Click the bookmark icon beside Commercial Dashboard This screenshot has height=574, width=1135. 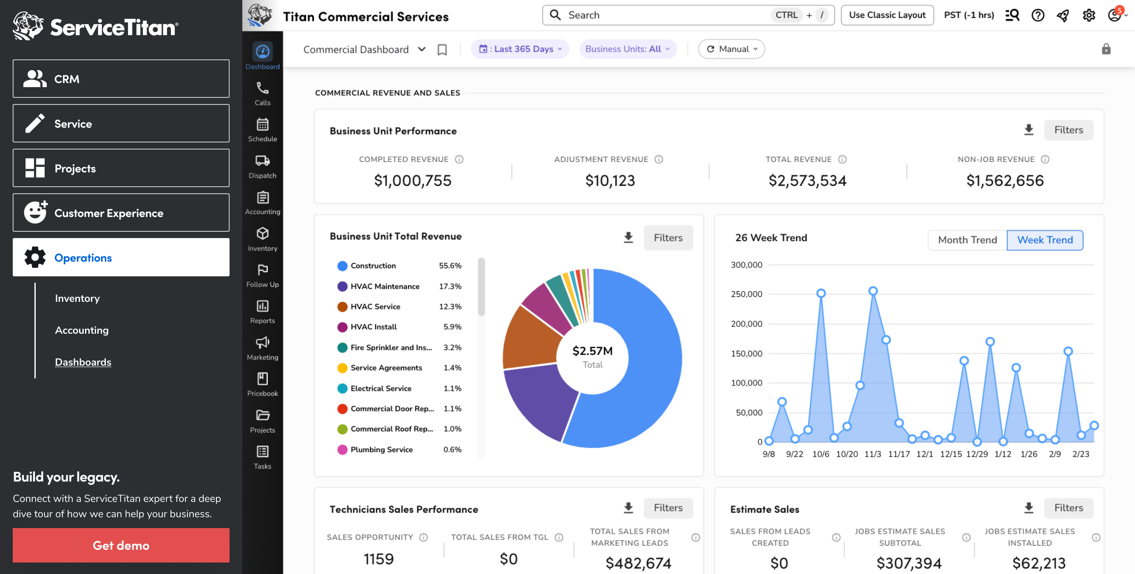point(442,49)
